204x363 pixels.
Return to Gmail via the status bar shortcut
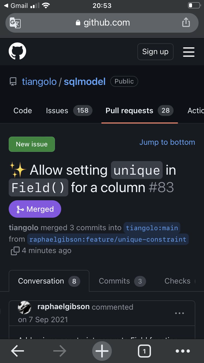point(15,5)
